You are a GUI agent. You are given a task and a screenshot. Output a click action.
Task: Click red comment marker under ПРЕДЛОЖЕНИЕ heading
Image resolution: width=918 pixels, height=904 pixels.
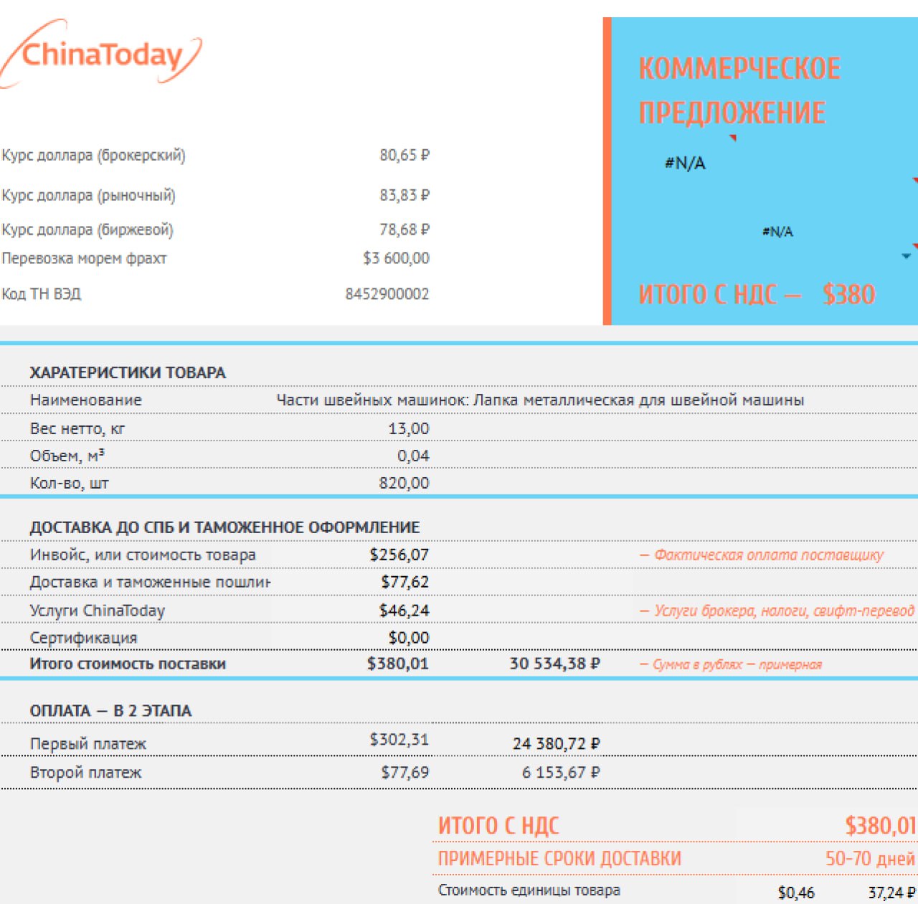point(732,138)
